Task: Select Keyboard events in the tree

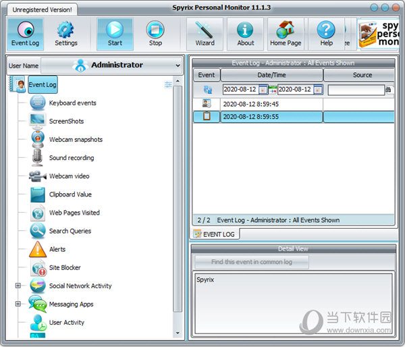Action: (73, 103)
